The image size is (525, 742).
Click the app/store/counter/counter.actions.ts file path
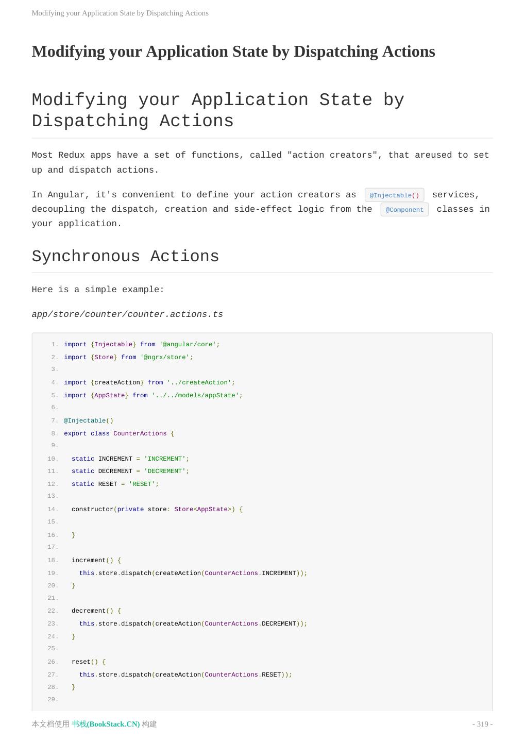[127, 314]
